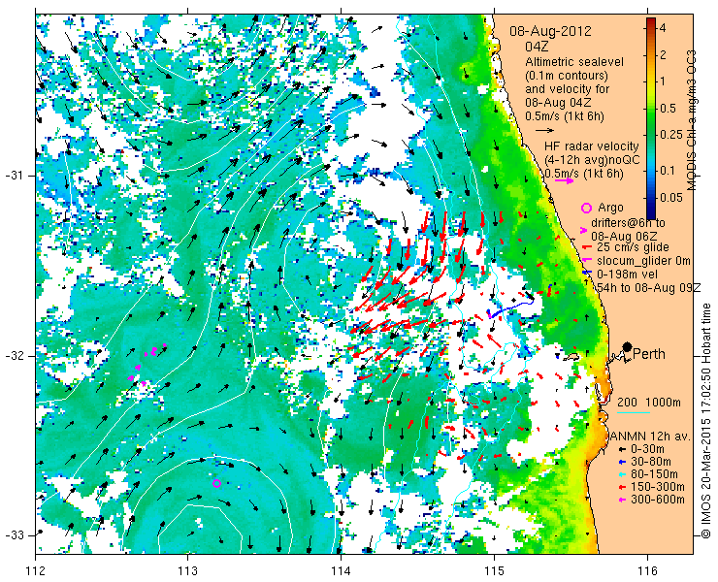
Task: Click the 04Z time label
Action: point(538,47)
